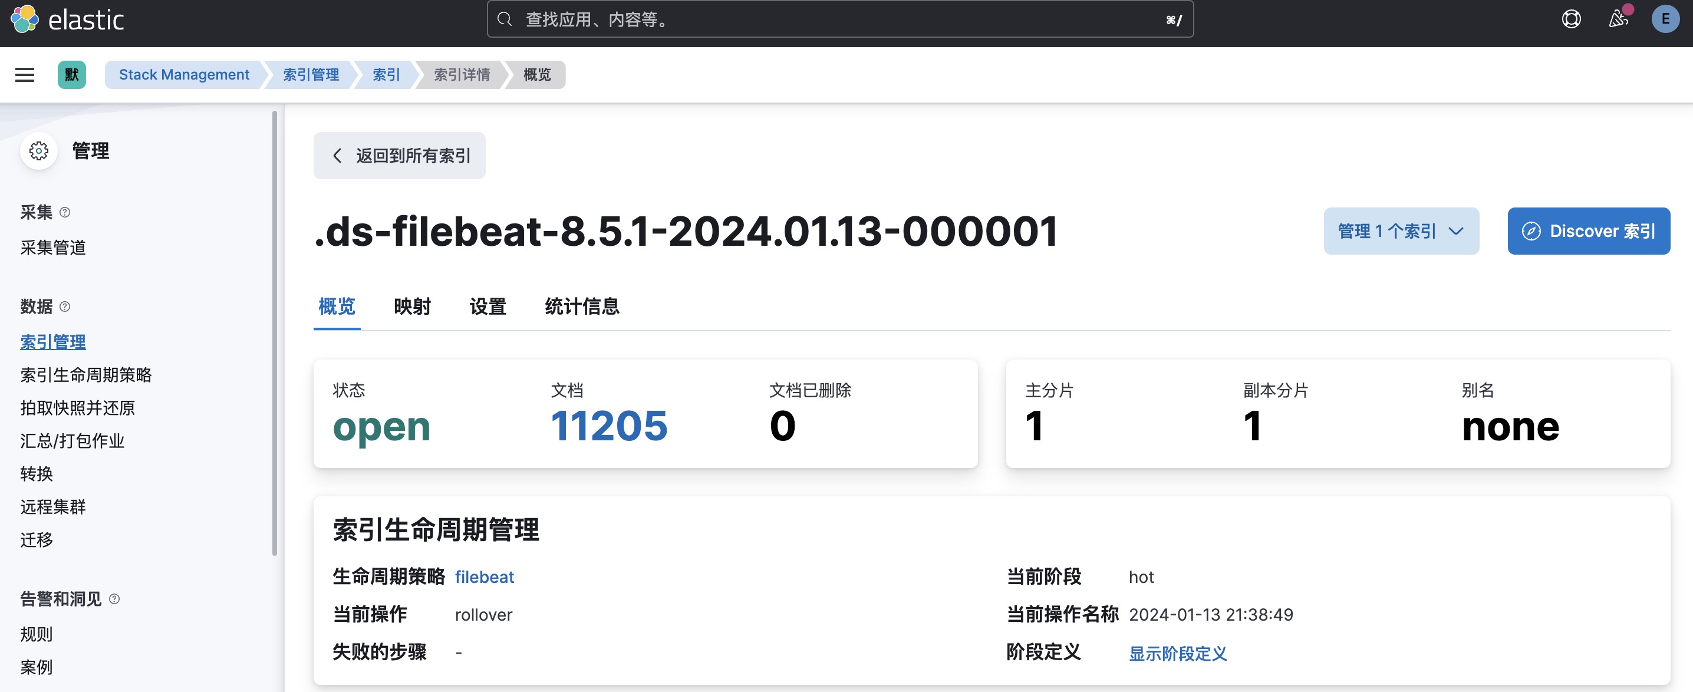Switch to the 设置 tab
The image size is (1693, 692).
tap(488, 307)
